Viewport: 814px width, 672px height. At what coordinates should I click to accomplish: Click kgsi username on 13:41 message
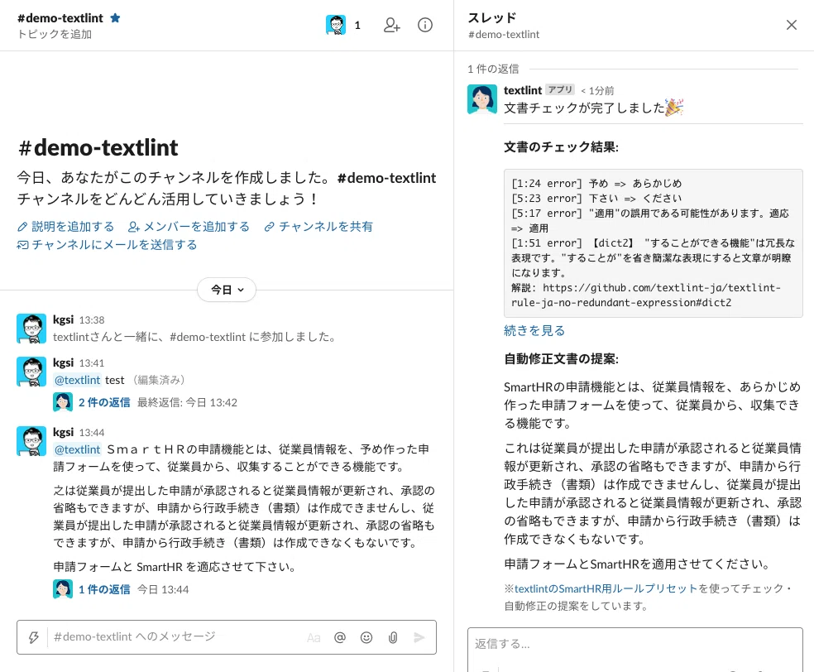pyautogui.click(x=64, y=362)
